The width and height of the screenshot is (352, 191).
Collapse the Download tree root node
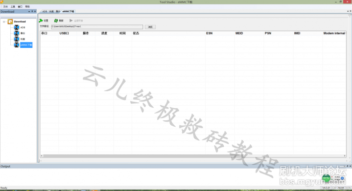(4, 21)
